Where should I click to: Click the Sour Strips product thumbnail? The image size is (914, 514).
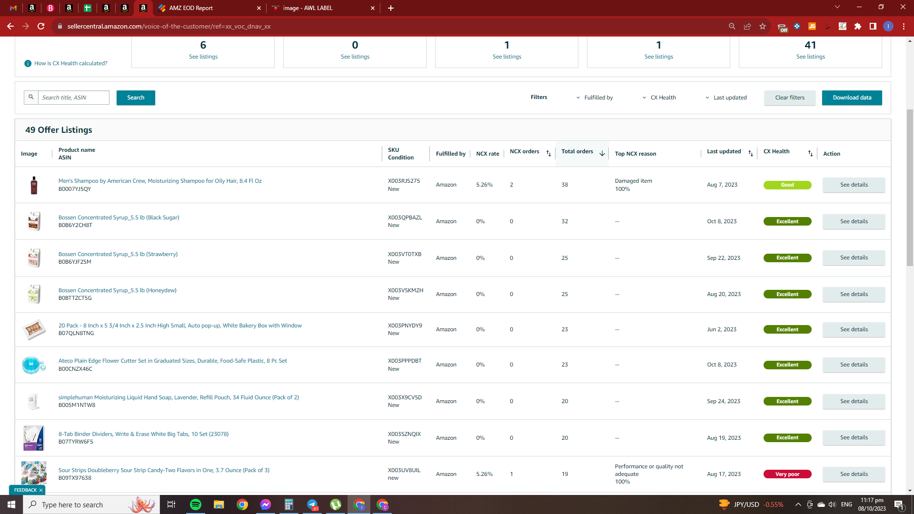coord(34,473)
